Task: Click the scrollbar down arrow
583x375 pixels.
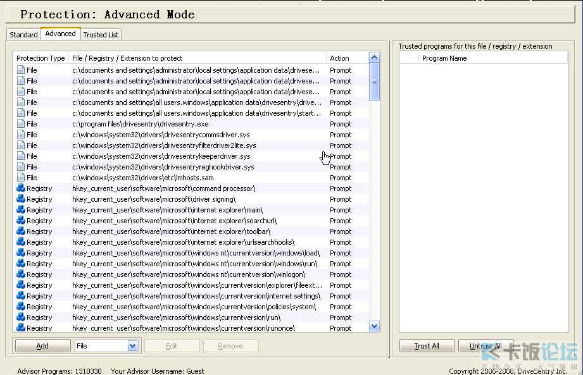Action: coord(374,326)
